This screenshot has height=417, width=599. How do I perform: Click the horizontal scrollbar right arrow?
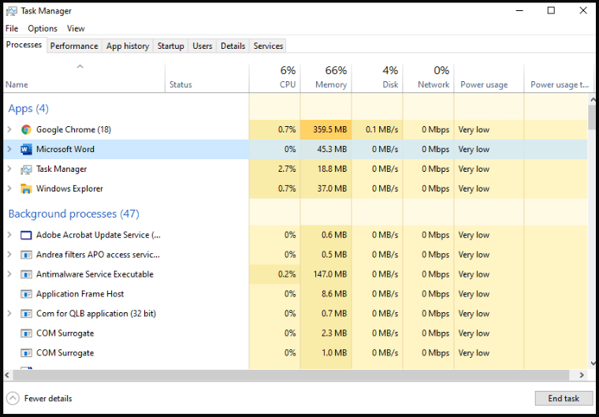pyautogui.click(x=582, y=374)
